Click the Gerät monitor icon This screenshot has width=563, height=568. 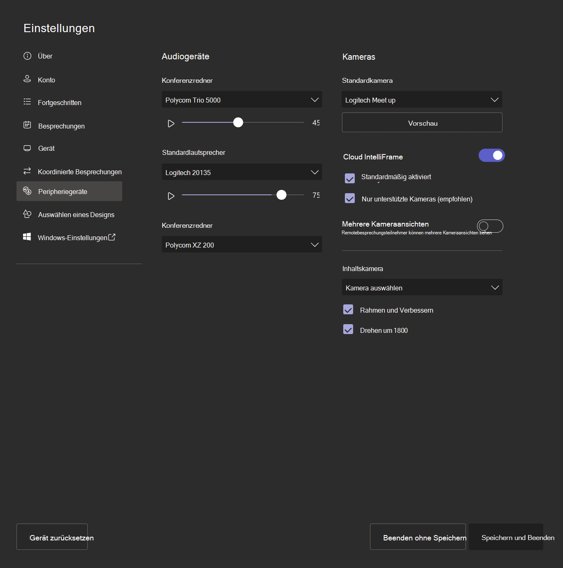coord(27,148)
